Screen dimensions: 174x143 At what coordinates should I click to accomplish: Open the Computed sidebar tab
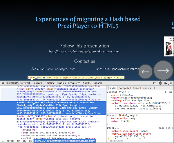click(x=125, y=88)
